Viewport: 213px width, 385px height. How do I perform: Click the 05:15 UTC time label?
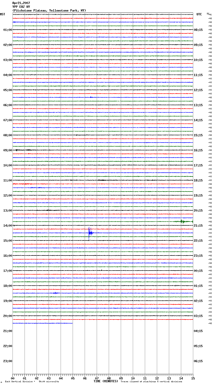[x=198, y=346]
